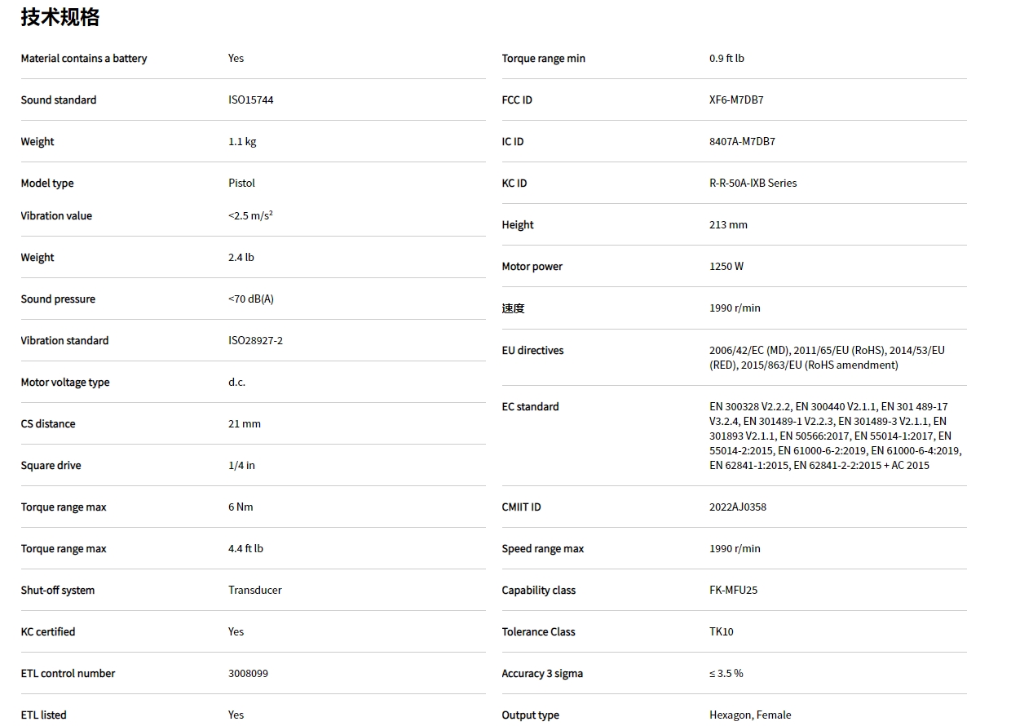Screen dimensions: 1011x726
Task: Click the EC standard list paragraph
Action: [x=835, y=436]
